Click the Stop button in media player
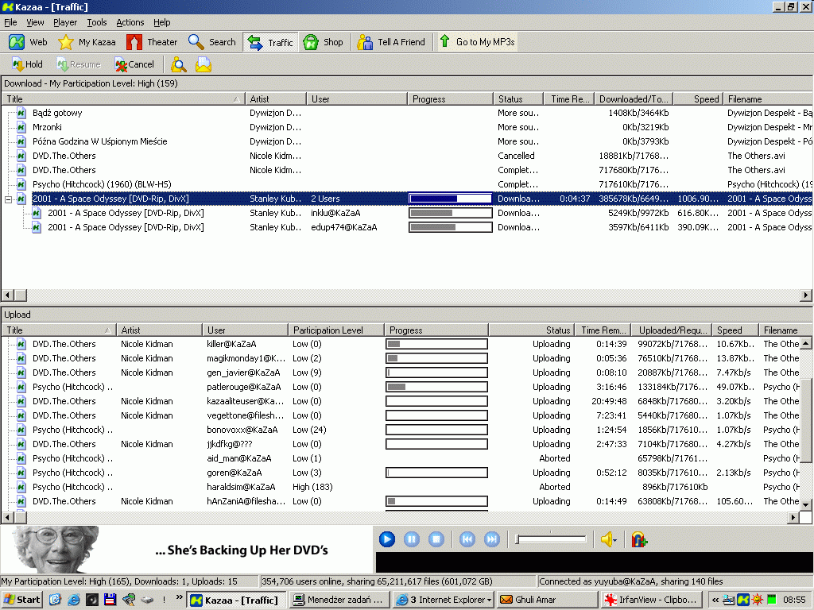Screen dimensions: 814x610 [x=436, y=539]
